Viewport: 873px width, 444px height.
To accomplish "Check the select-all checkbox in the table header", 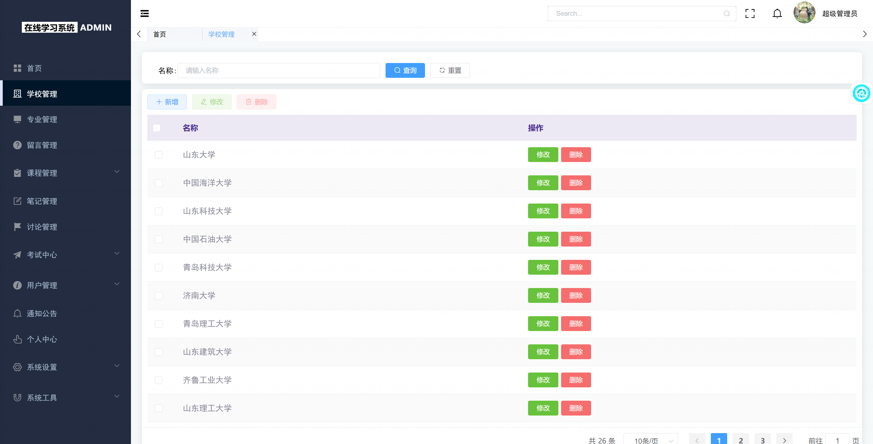I will (157, 128).
